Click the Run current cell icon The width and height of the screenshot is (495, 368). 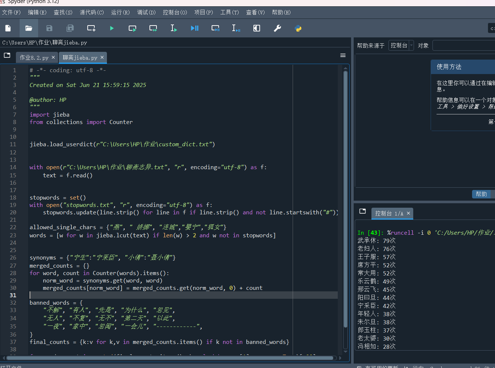[132, 28]
